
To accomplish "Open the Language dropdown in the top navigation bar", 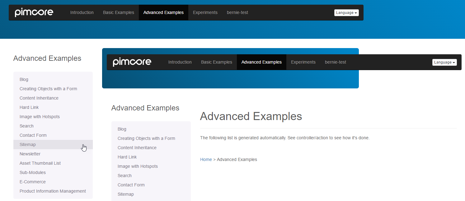I will (x=346, y=13).
